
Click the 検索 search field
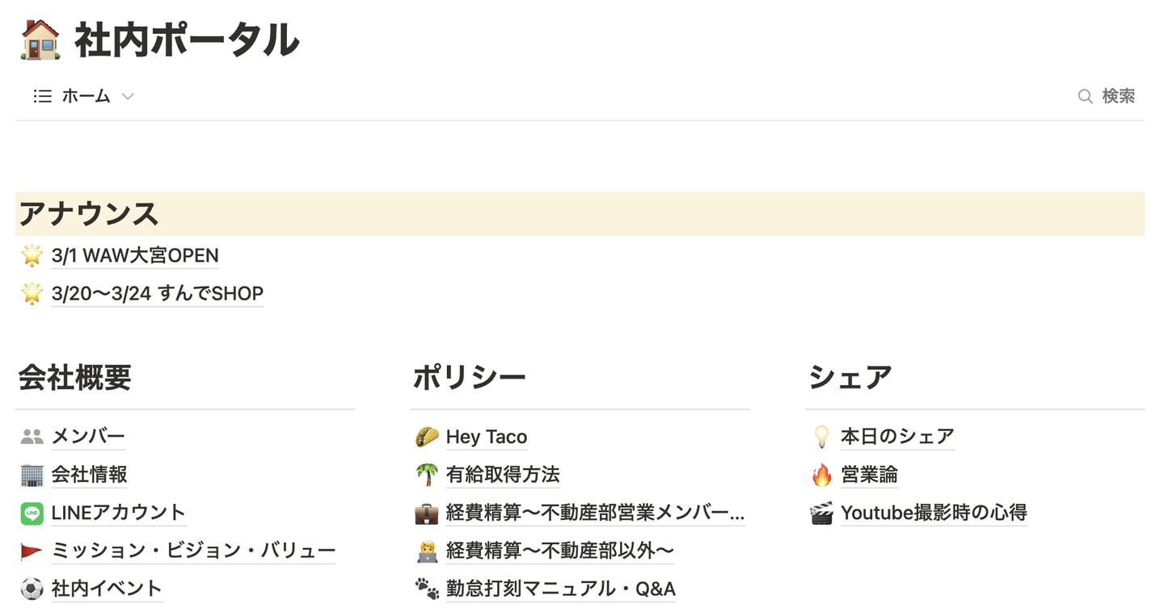(x=1119, y=97)
